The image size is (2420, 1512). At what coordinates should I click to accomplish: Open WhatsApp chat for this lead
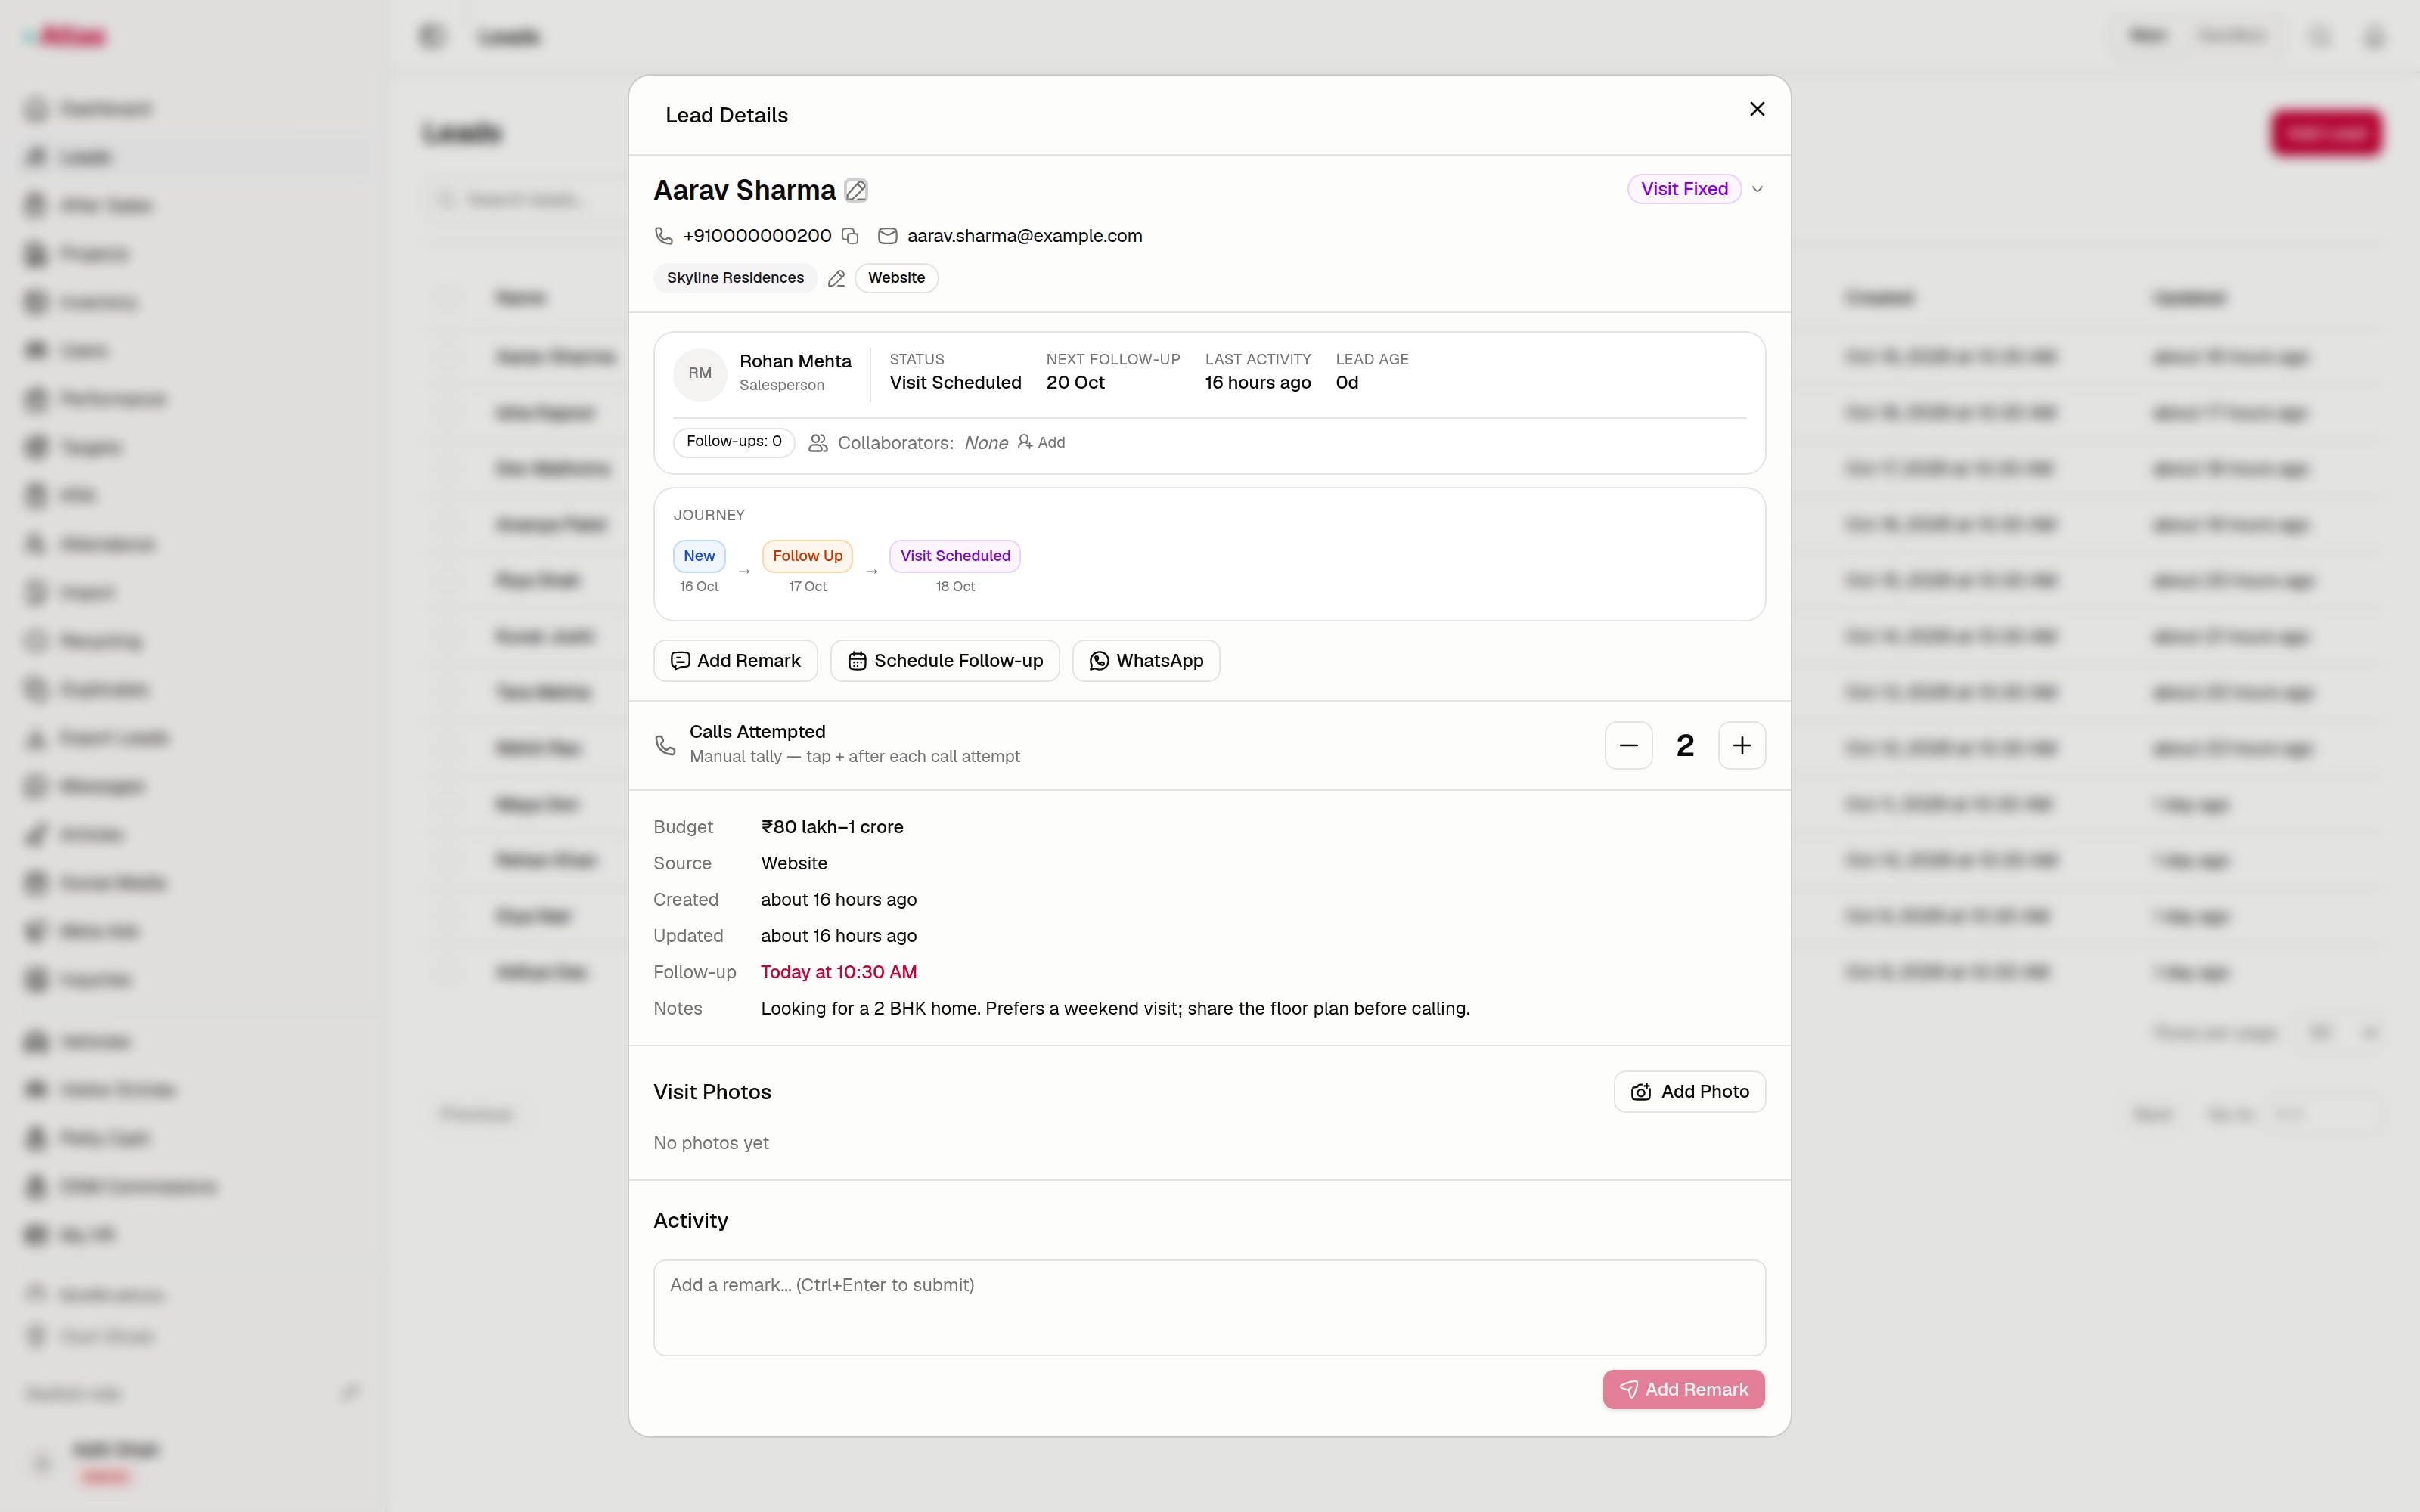pyautogui.click(x=1146, y=661)
